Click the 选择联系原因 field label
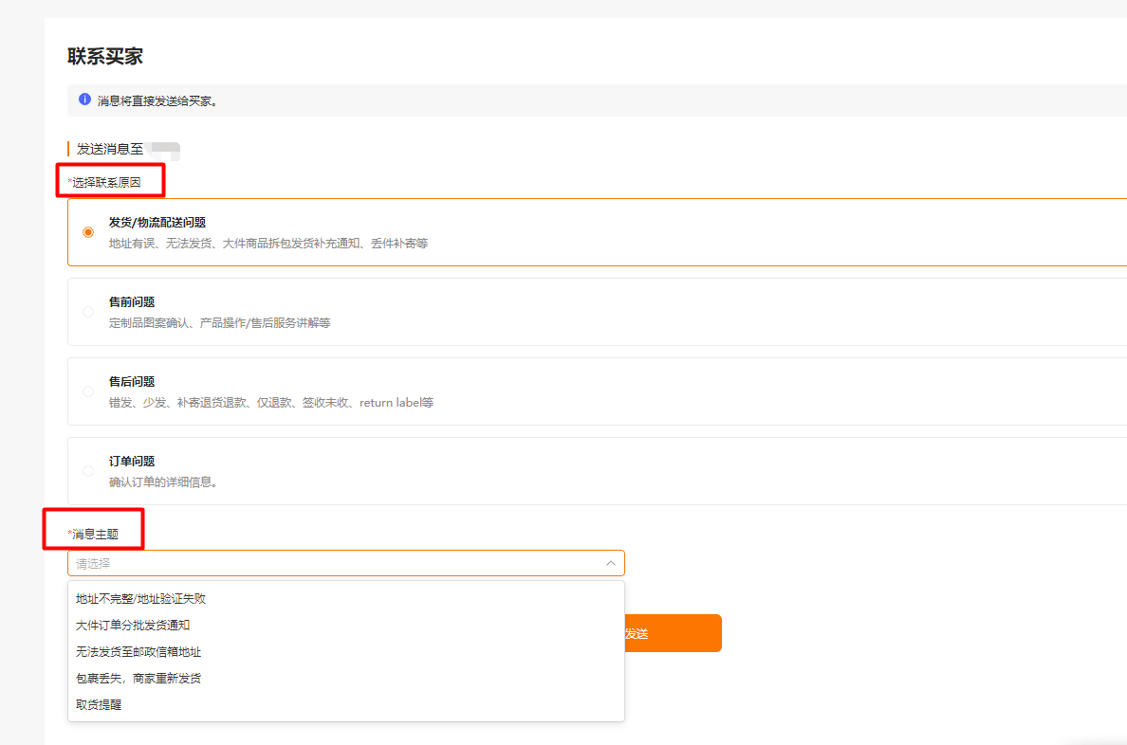Image resolution: width=1127 pixels, height=745 pixels. tap(106, 182)
